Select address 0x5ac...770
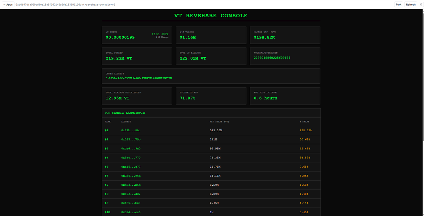The width and height of the screenshot is (424, 216). (131, 157)
